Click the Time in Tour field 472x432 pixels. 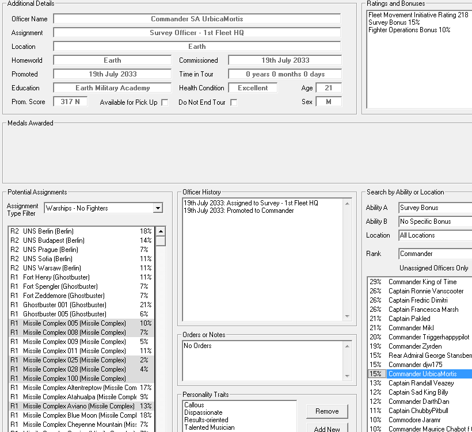pos(285,74)
